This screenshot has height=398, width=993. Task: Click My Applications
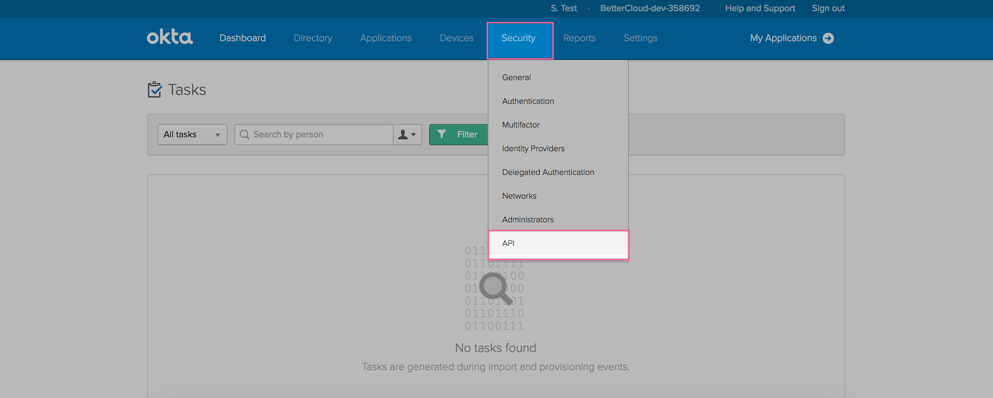(x=783, y=38)
